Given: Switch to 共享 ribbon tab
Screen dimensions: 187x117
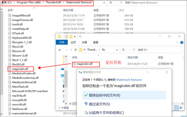Looking at the screenshot, I should [84, 42].
